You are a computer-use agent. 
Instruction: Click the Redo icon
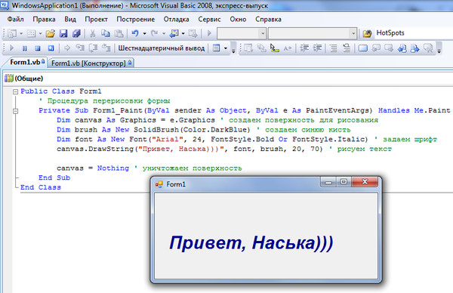tap(155, 33)
